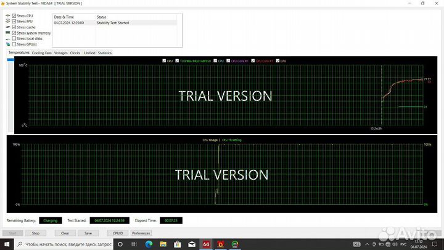Image resolution: width=444 pixels, height=250 pixels.
Task: Click the CPU Throttling graph label
Action: (232, 140)
